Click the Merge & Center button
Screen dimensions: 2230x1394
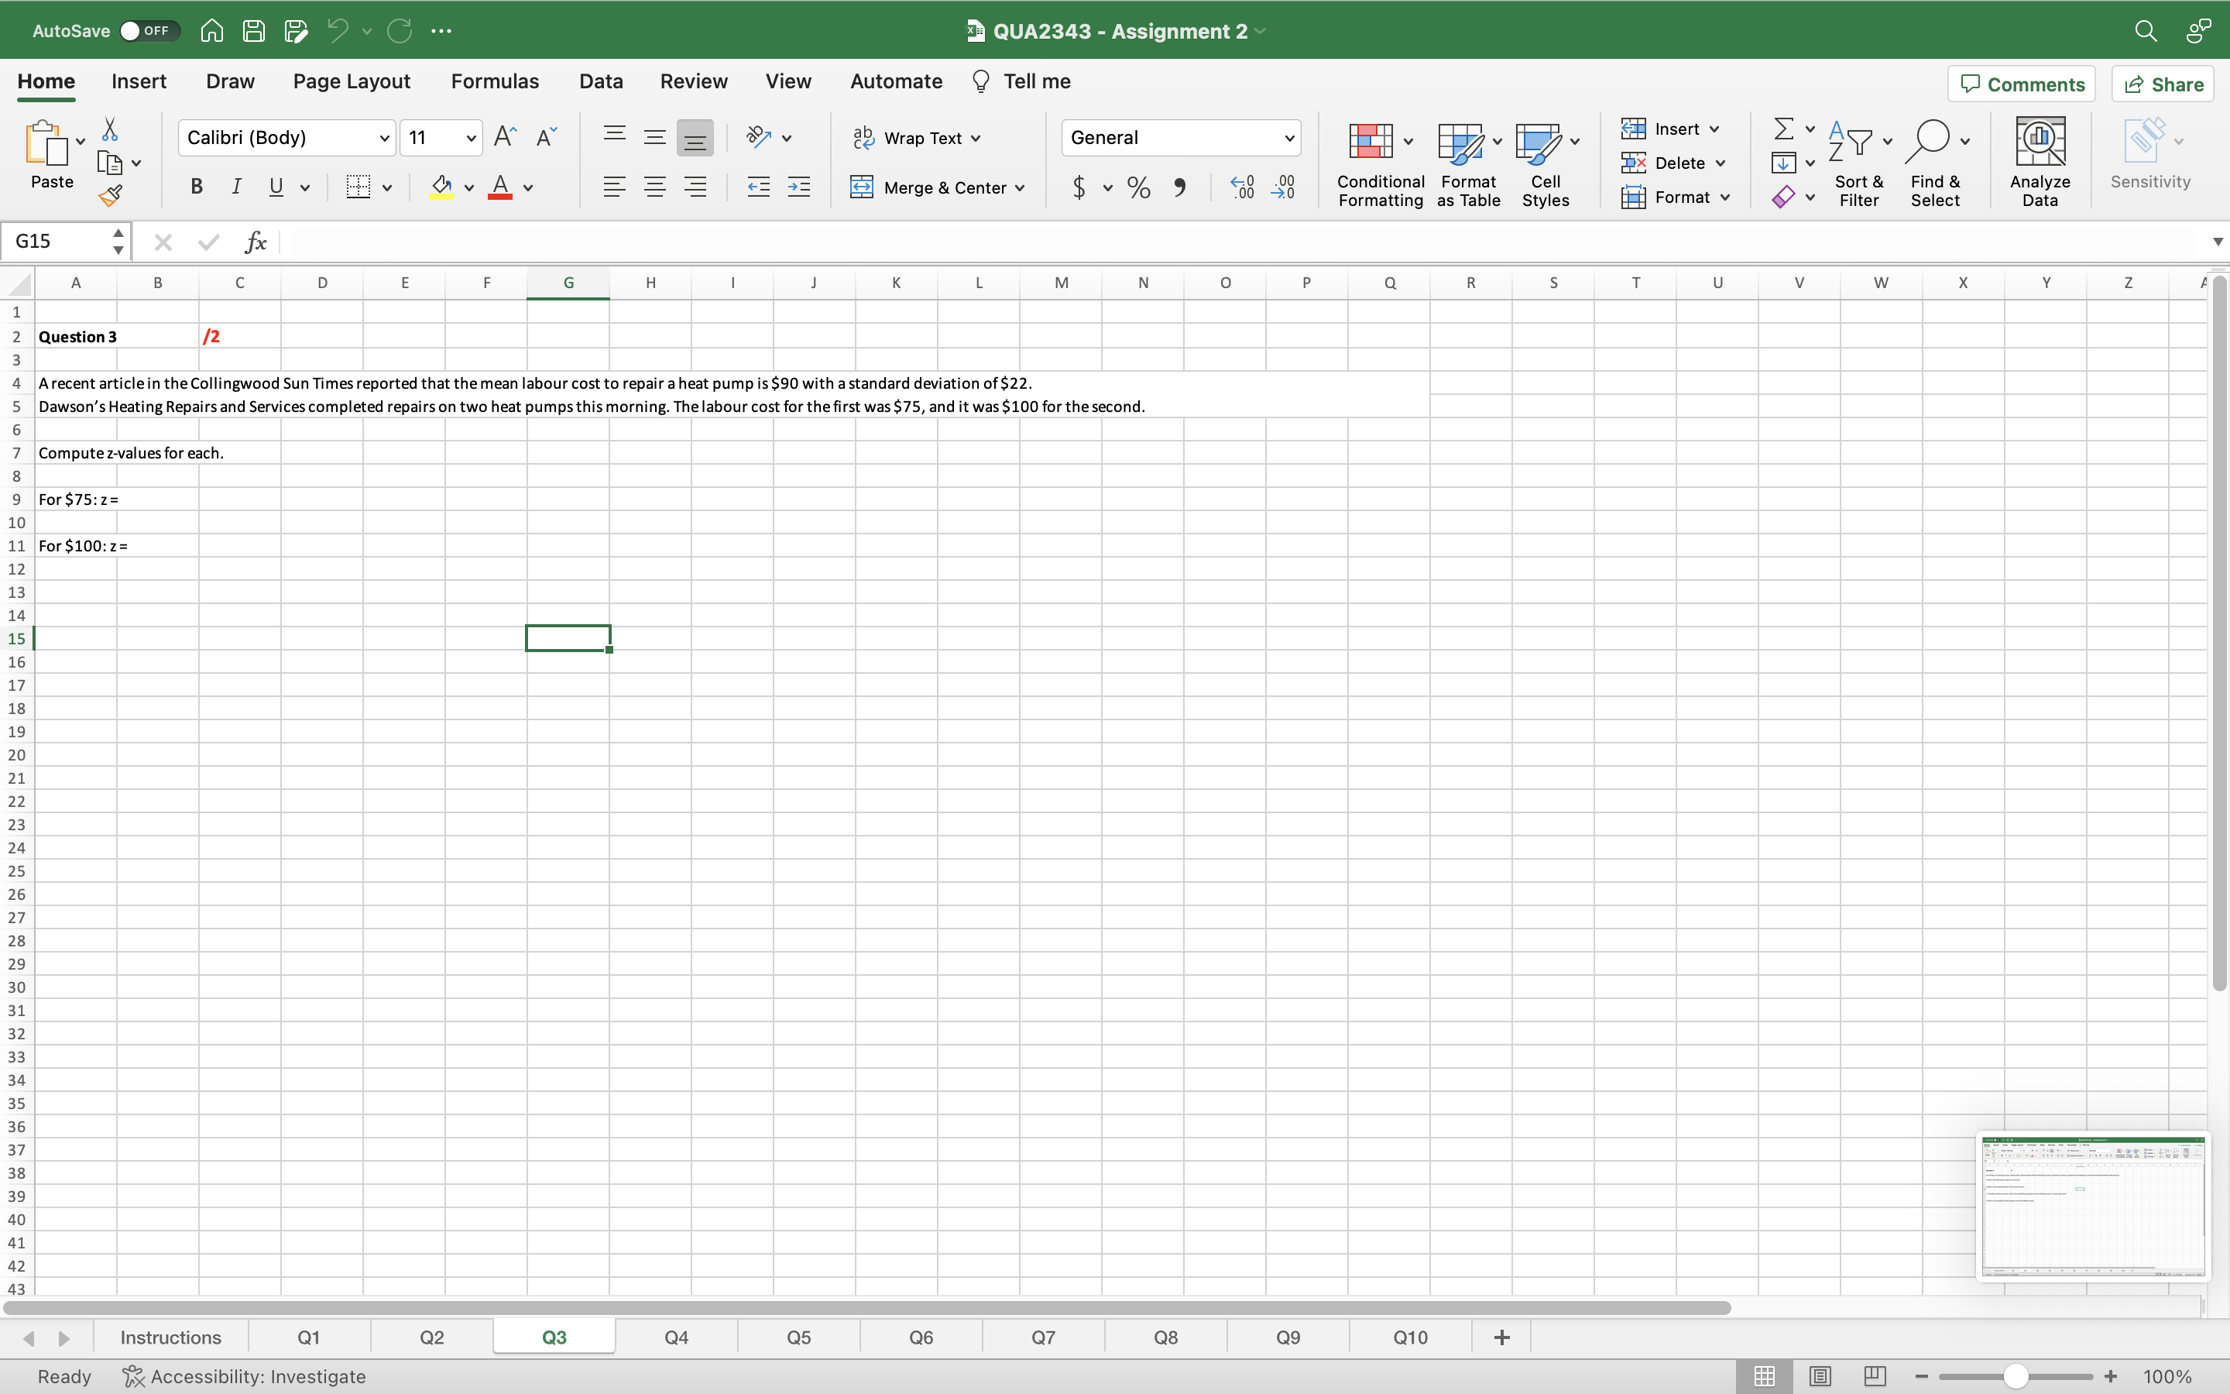[938, 187]
